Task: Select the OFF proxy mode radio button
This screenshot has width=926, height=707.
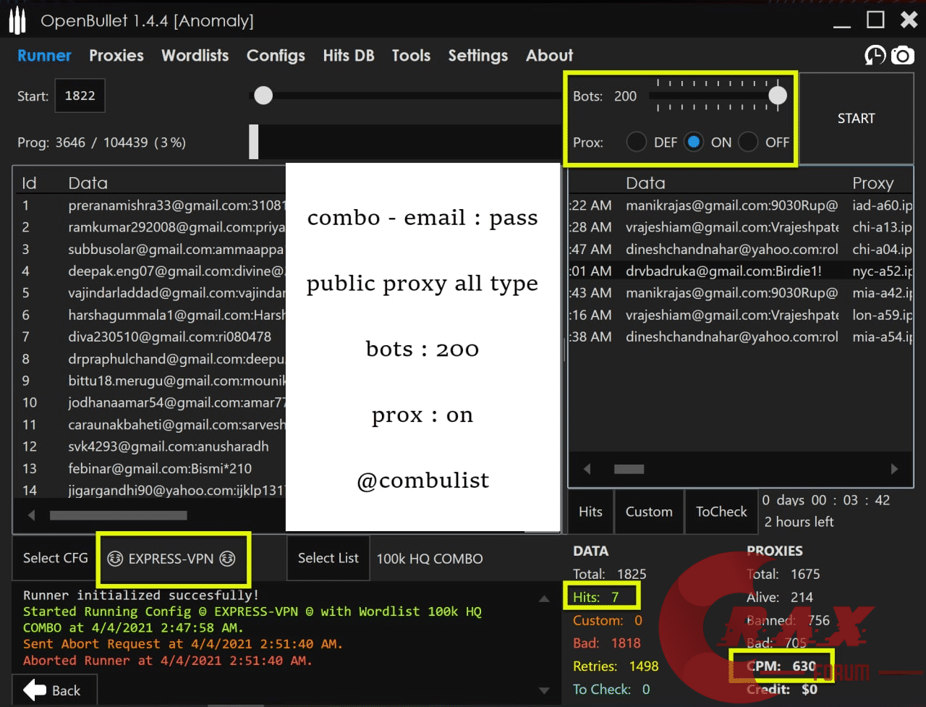Action: click(748, 142)
